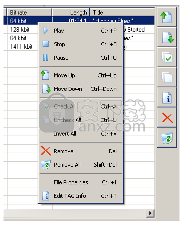The width and height of the screenshot is (187, 227).
Task: Open Edit TAG Info from the context menu
Action: tap(81, 196)
